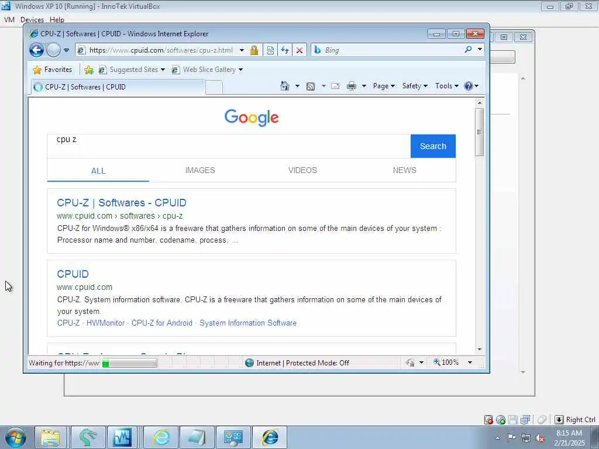Open the Windows Start orb
Screen dimensions: 599x449
pos(16,437)
